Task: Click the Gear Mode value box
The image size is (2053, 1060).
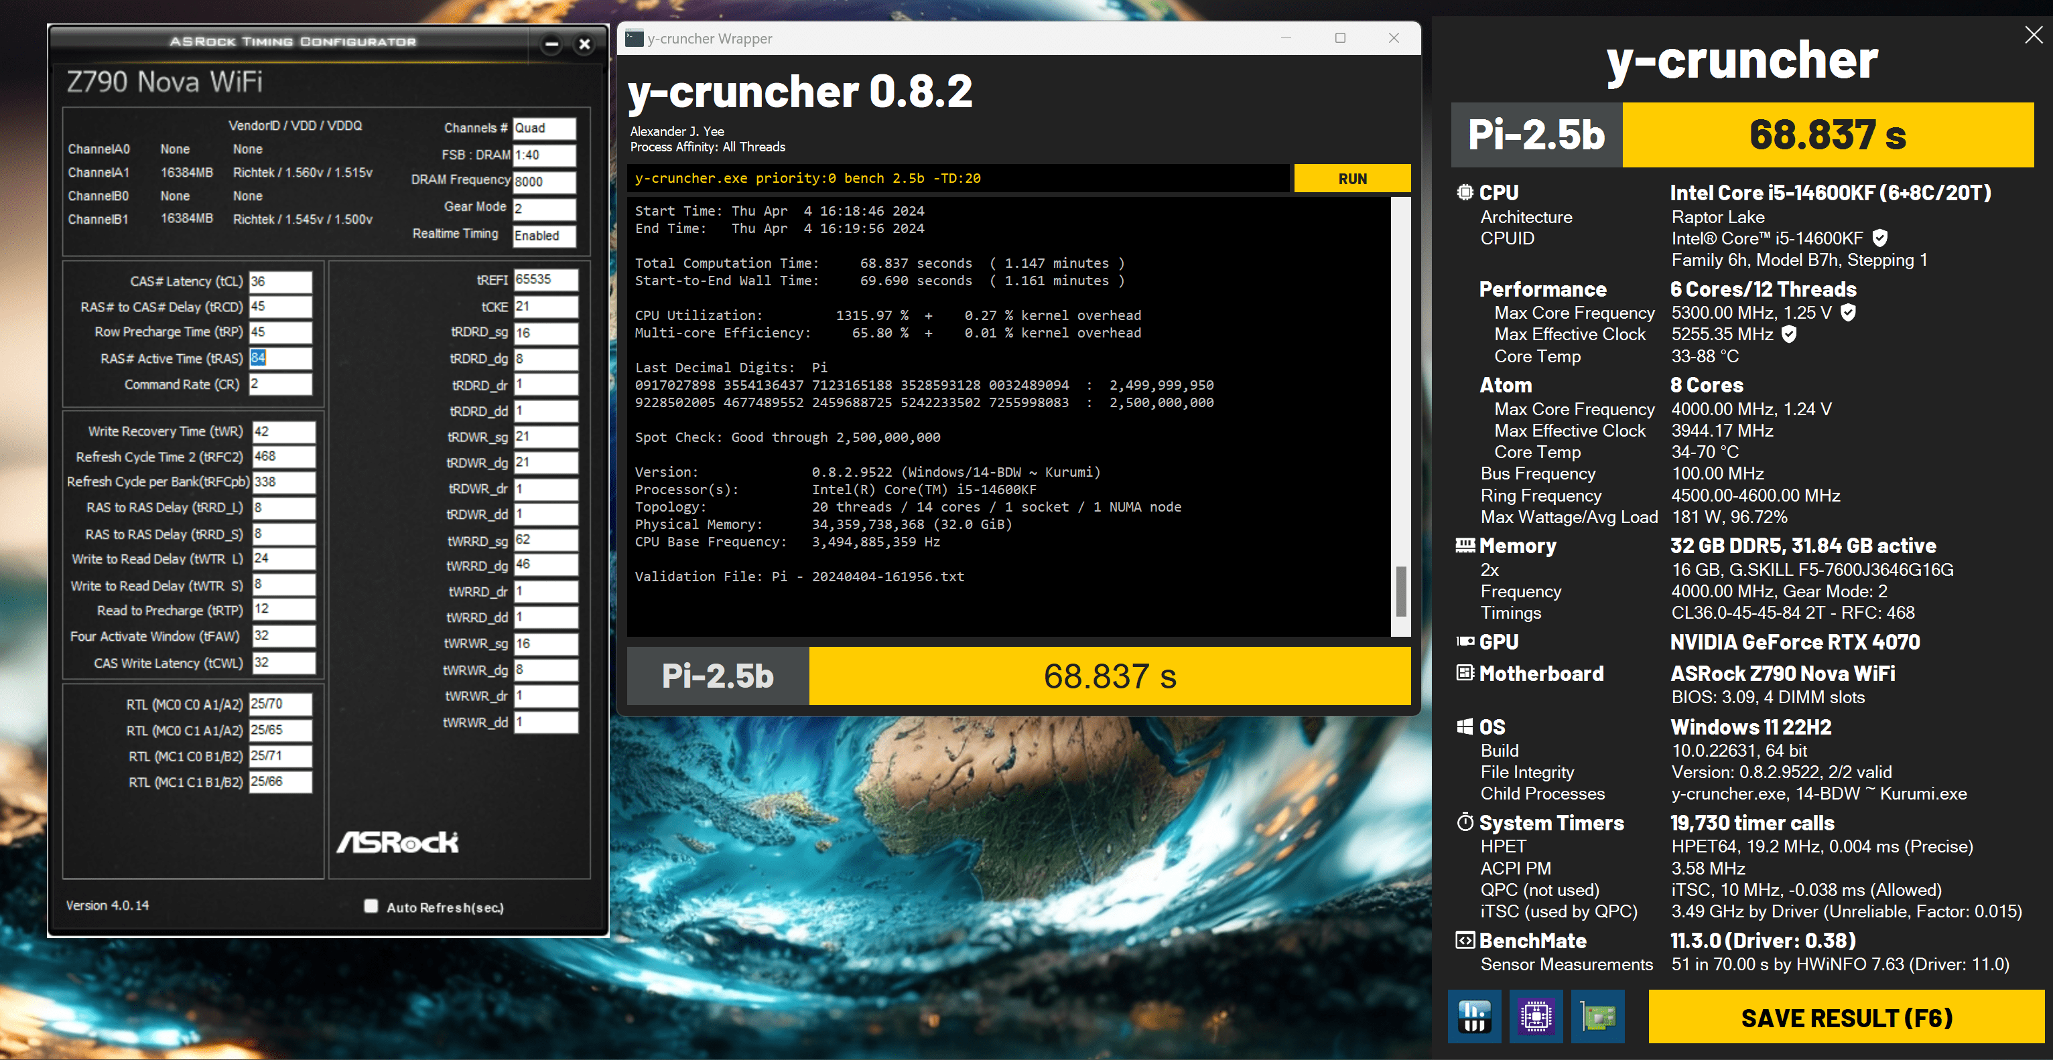Action: [x=543, y=209]
